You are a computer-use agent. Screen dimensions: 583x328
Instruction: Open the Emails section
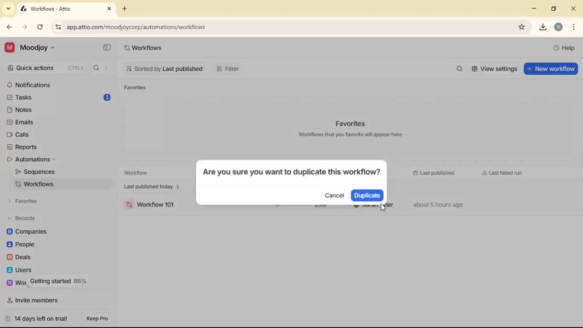coord(24,122)
